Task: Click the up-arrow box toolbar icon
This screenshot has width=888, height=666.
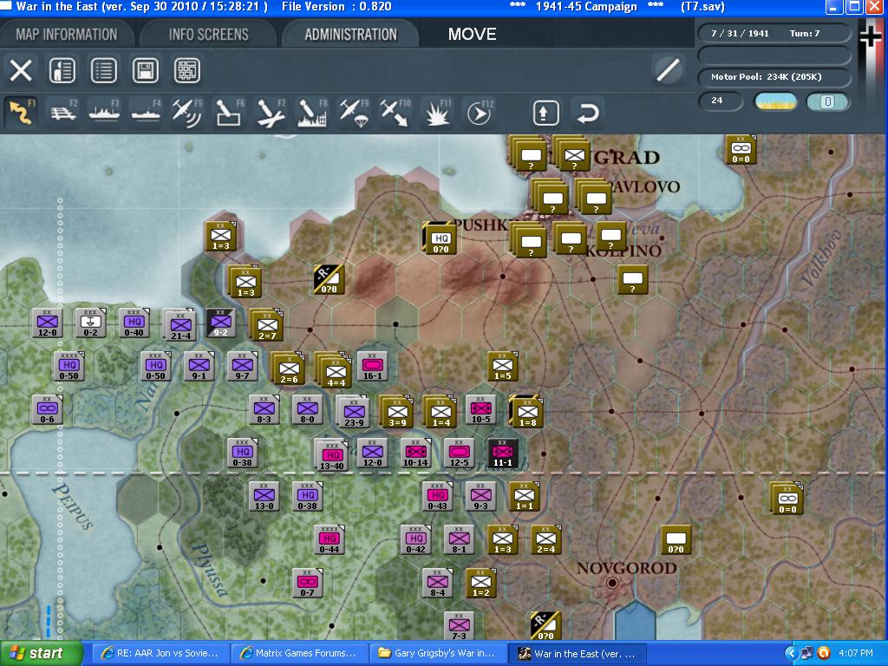Action: 546,113
